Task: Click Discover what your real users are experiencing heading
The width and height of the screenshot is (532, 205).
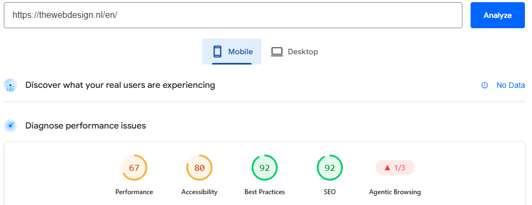Action: pos(120,85)
